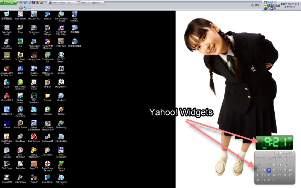
Task: Launch ACA Screen Recorder 2.03
Action: (47, 125)
